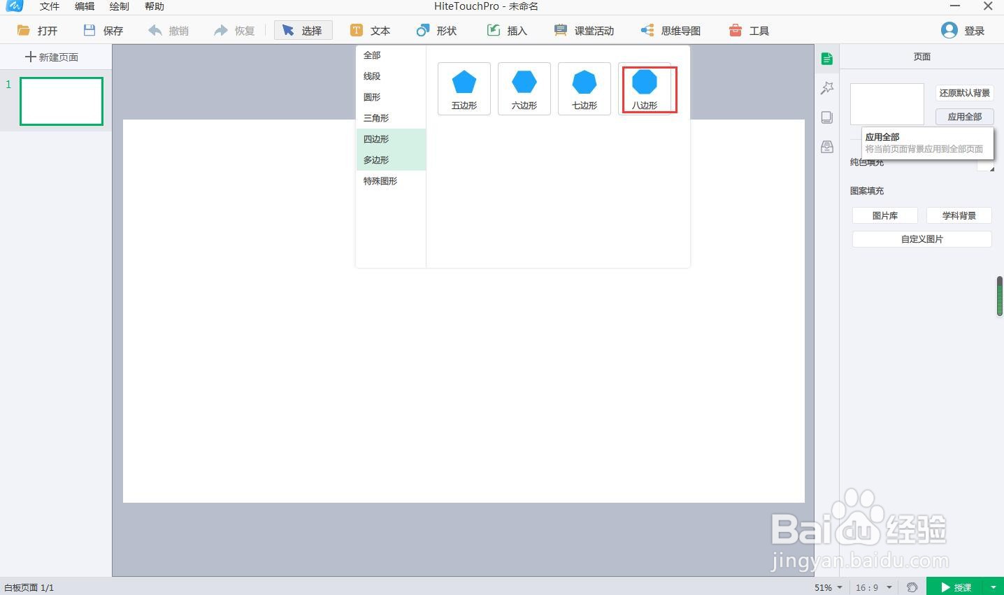The image size is (1004, 595).
Task: Activate the 选择 selection tool
Action: (303, 31)
